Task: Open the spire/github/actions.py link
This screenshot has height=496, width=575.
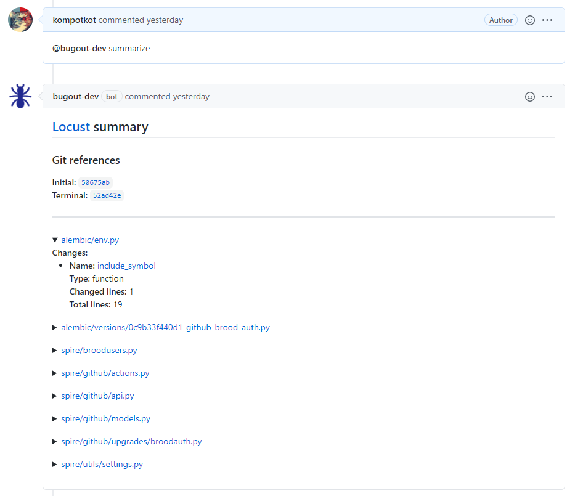Action: [105, 373]
